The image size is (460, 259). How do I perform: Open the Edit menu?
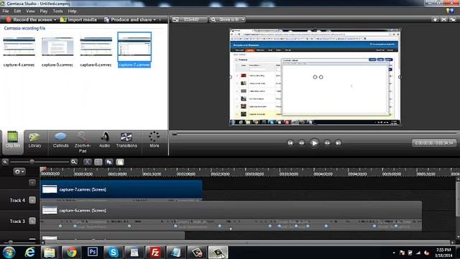17,12
